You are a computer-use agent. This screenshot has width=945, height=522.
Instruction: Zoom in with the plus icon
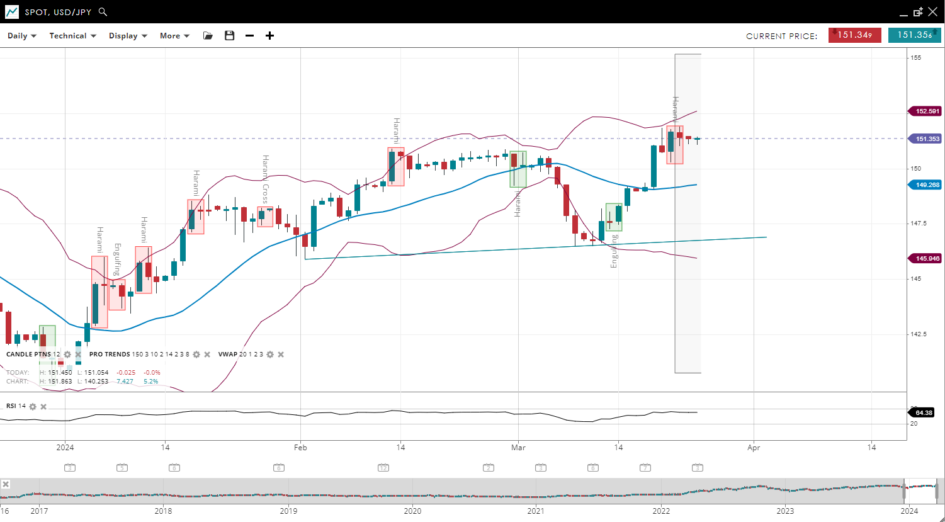tap(269, 36)
